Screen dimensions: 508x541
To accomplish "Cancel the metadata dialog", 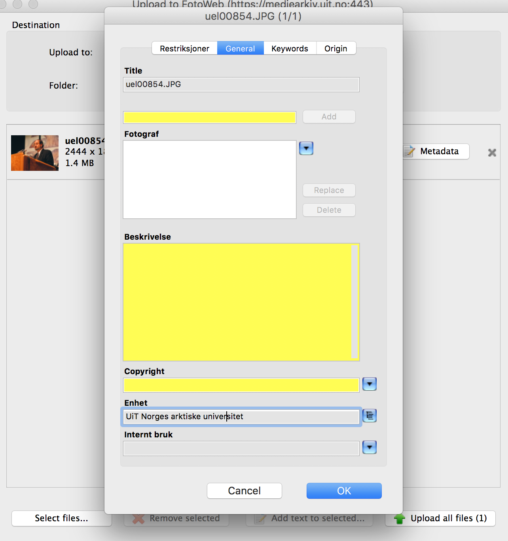I will (x=244, y=491).
